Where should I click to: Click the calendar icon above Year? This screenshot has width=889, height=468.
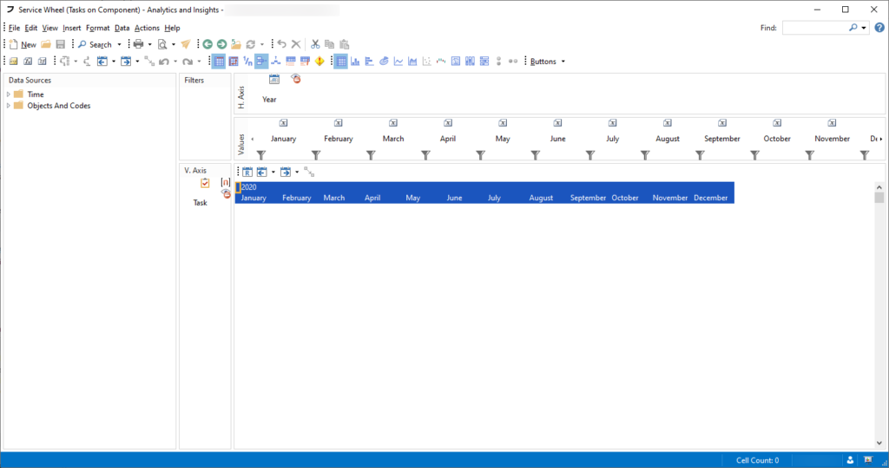[274, 80]
